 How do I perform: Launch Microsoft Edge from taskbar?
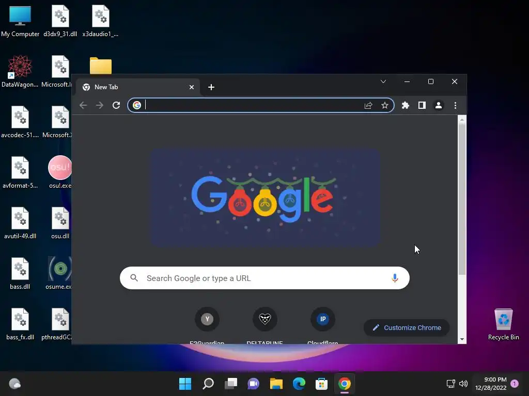pos(299,384)
